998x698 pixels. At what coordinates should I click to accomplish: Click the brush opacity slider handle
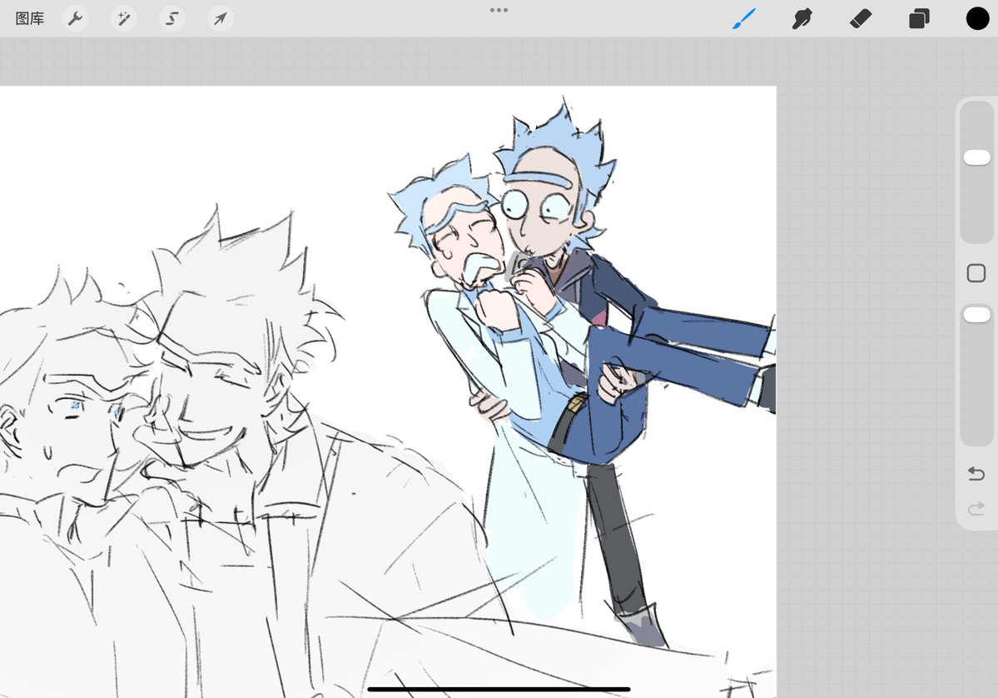point(977,315)
